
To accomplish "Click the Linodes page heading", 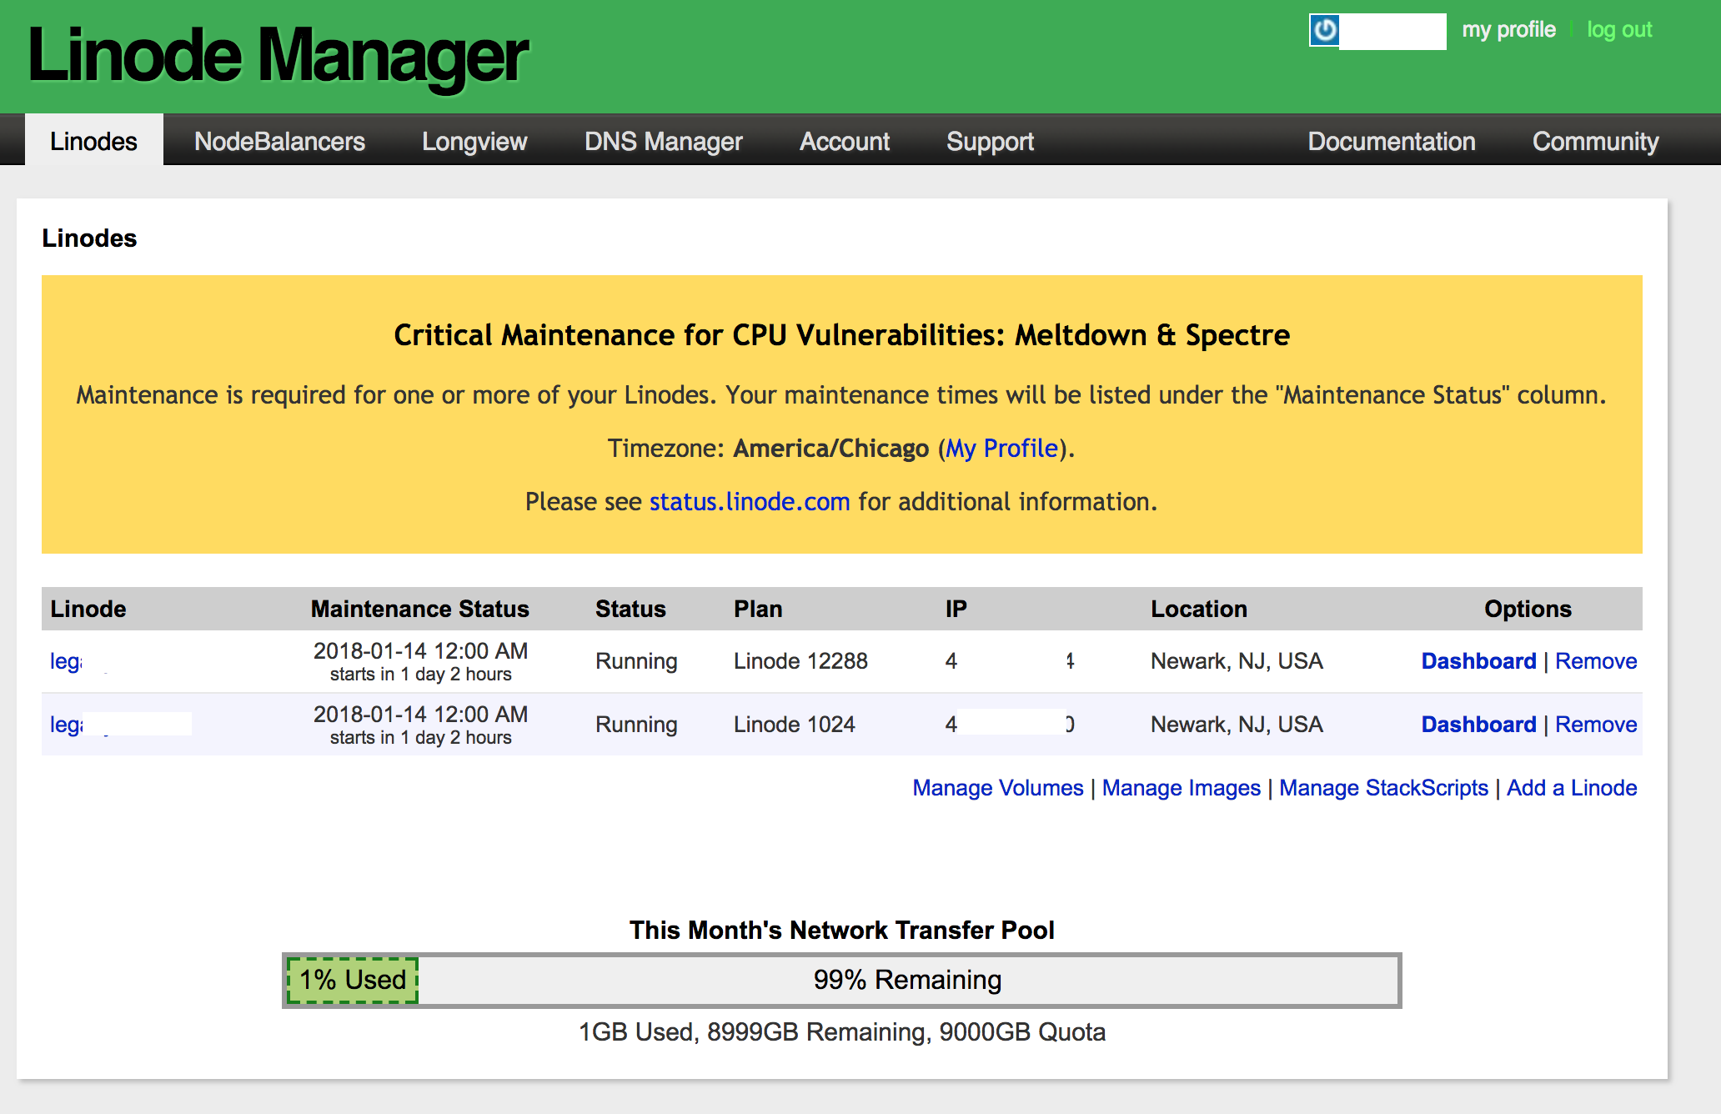I will coord(89,238).
